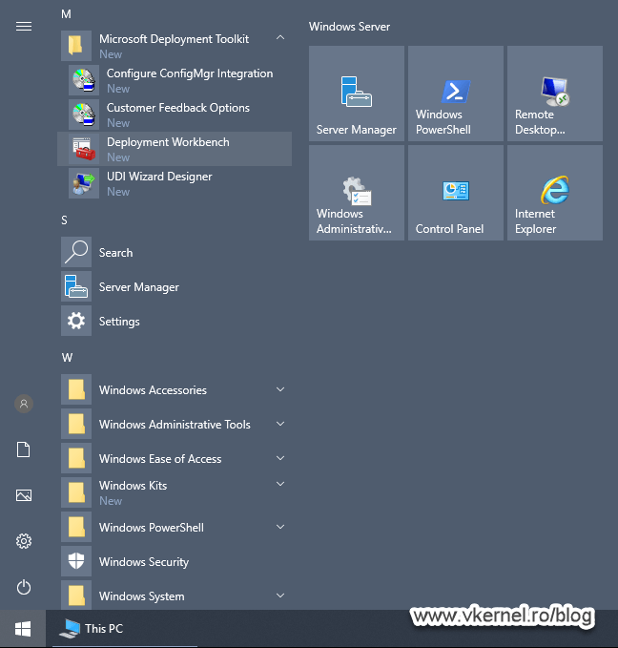Open Settings gear in the left sidebar

click(24, 541)
